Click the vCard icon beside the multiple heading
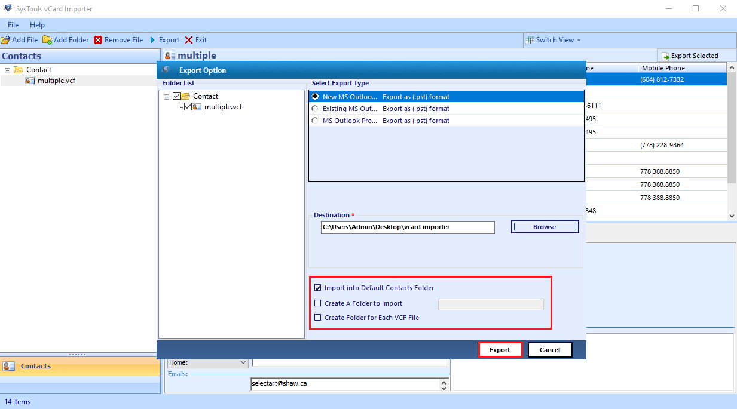This screenshot has height=409, width=737. click(x=170, y=56)
